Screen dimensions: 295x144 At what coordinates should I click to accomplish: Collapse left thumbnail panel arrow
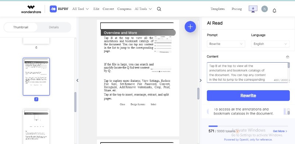point(77,80)
